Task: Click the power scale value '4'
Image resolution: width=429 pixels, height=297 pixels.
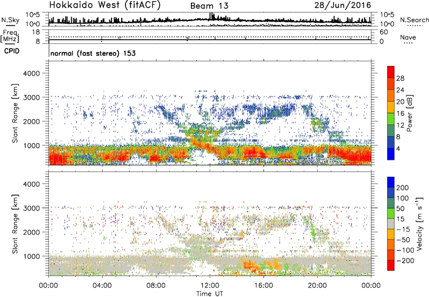Action: pyautogui.click(x=398, y=149)
